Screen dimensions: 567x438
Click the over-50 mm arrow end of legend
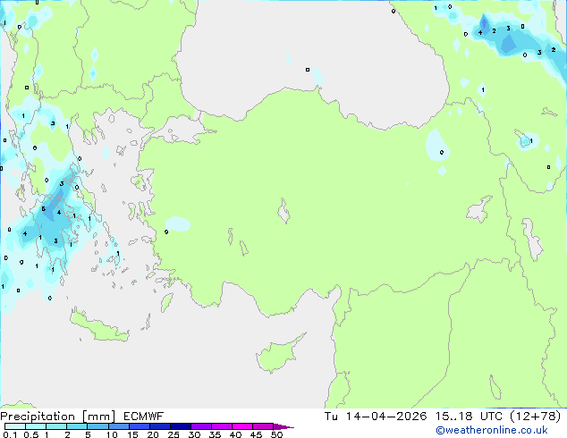click(x=283, y=426)
